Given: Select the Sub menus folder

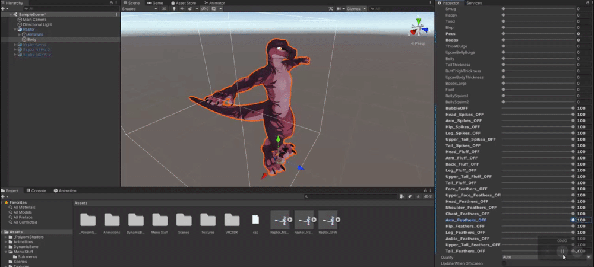Looking at the screenshot, I should [27, 257].
